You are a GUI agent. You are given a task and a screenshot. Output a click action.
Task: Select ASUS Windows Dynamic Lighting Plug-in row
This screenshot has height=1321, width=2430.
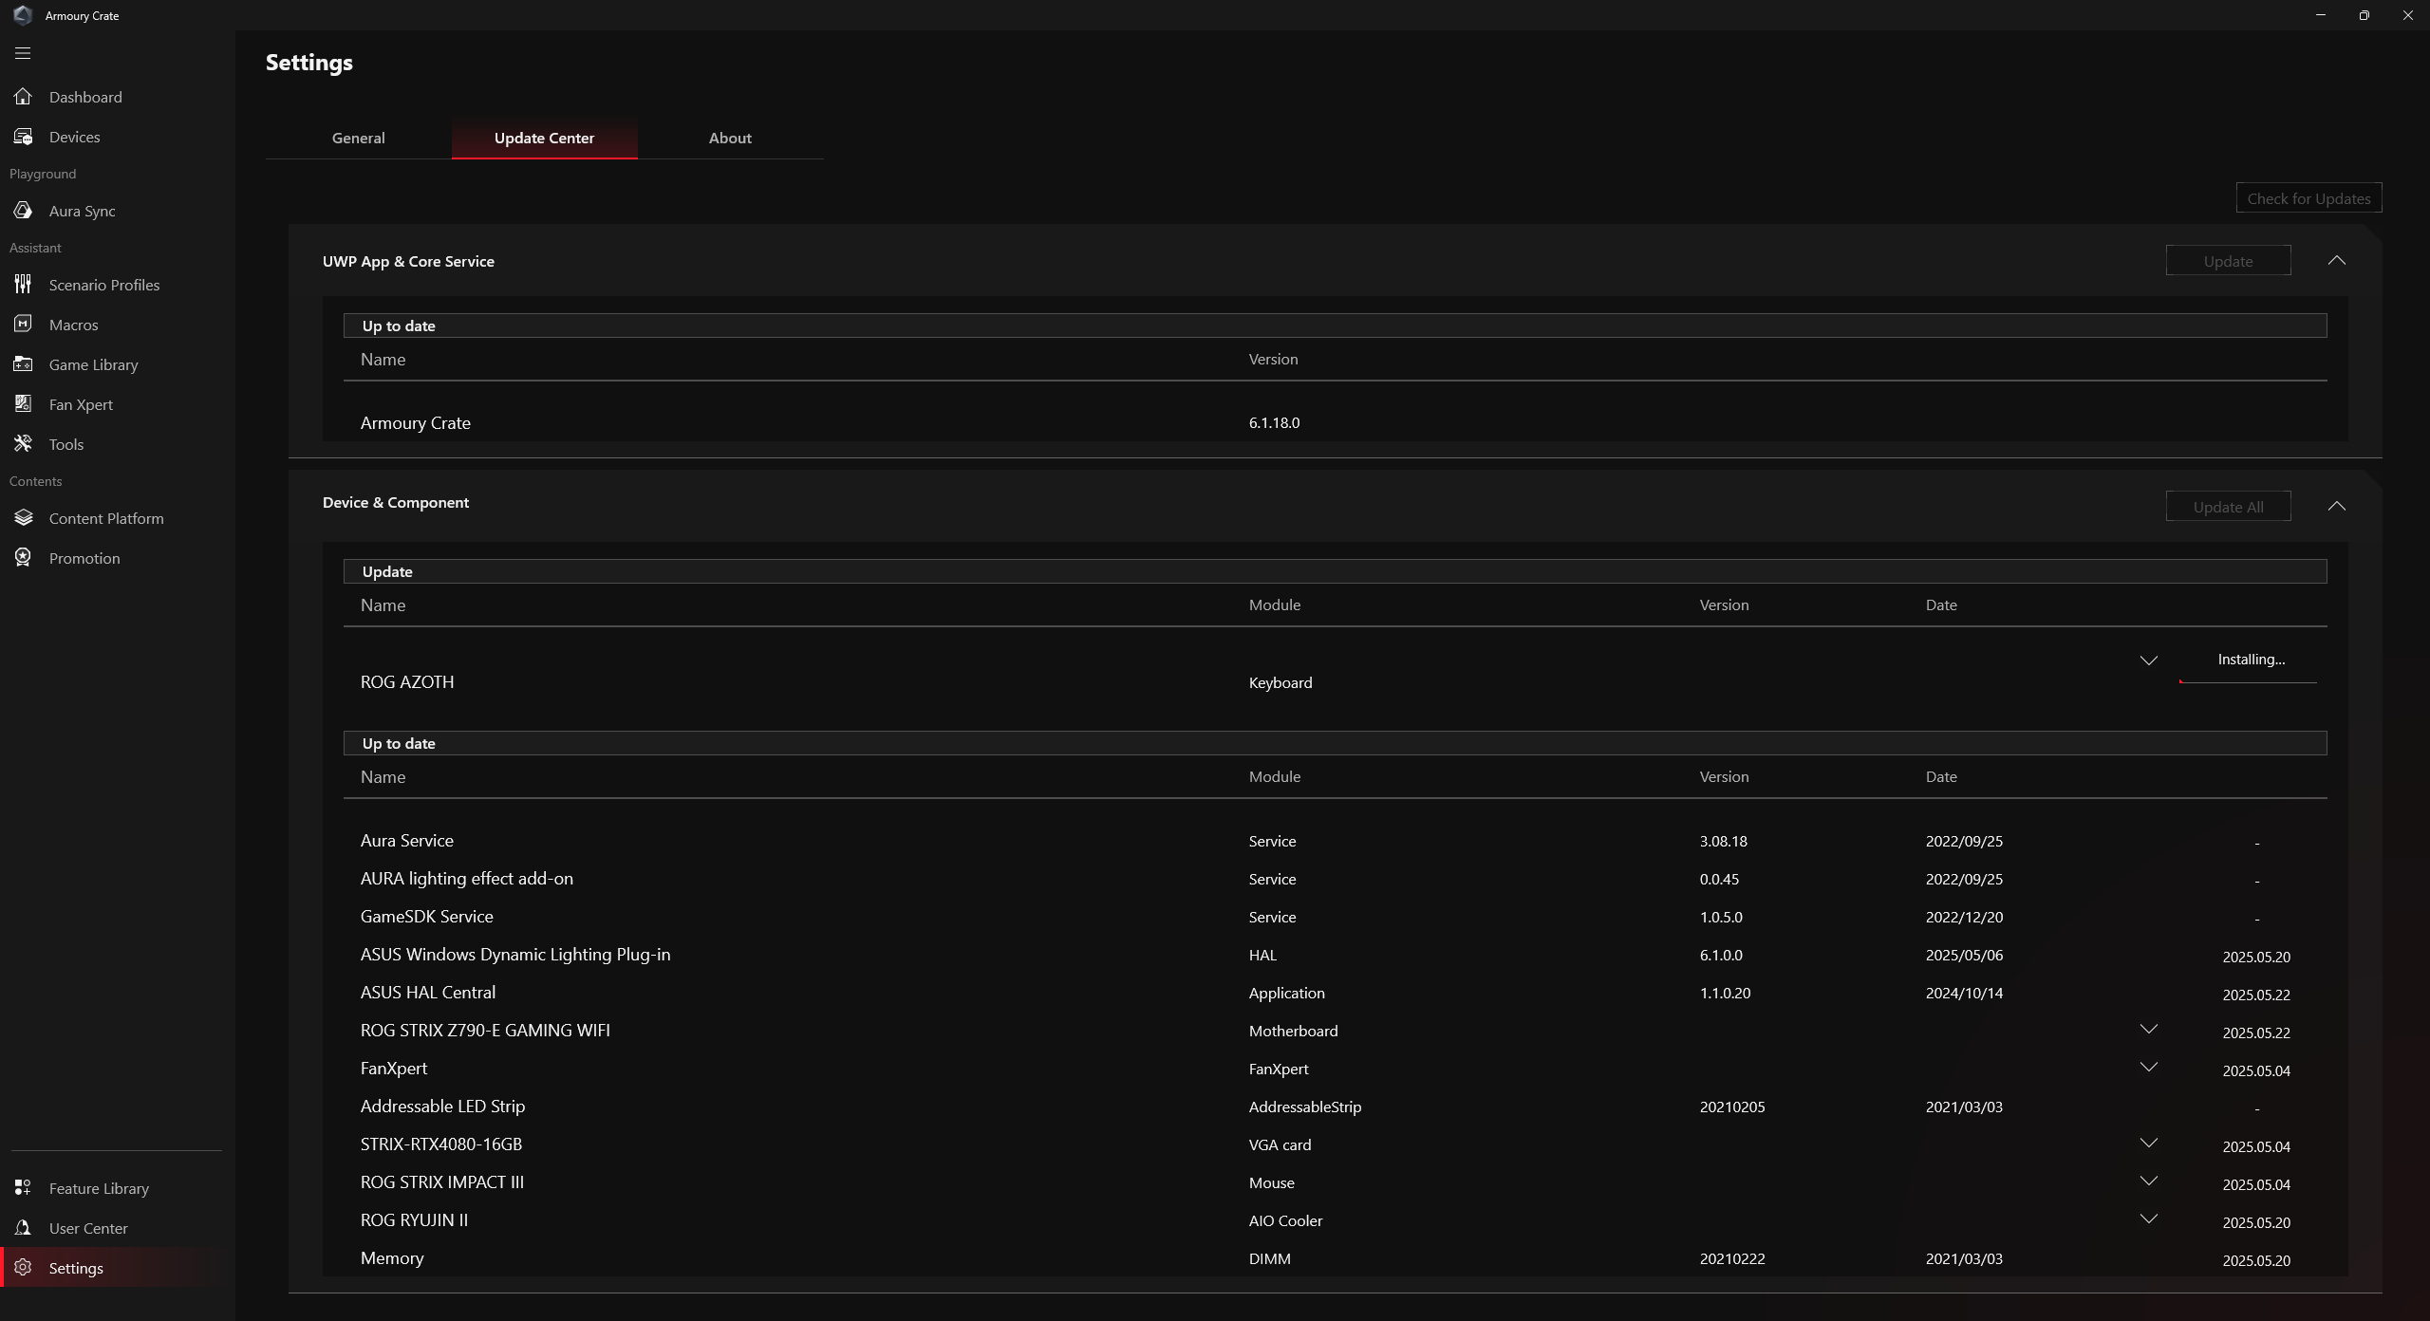[1335, 955]
